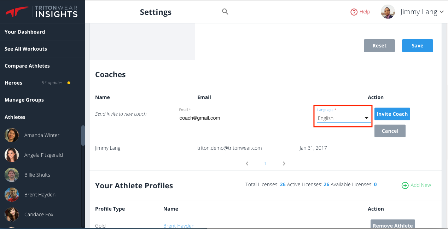Open Brent Hayden profile link in table
The height and width of the screenshot is (229, 448).
click(x=179, y=226)
